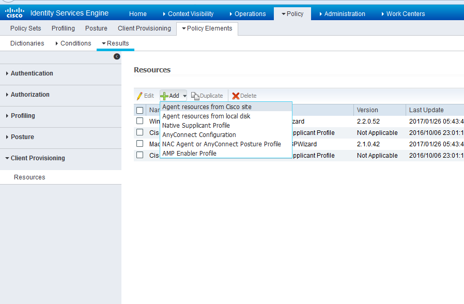
Task: Click the red X Delete icon
Action: pos(236,96)
